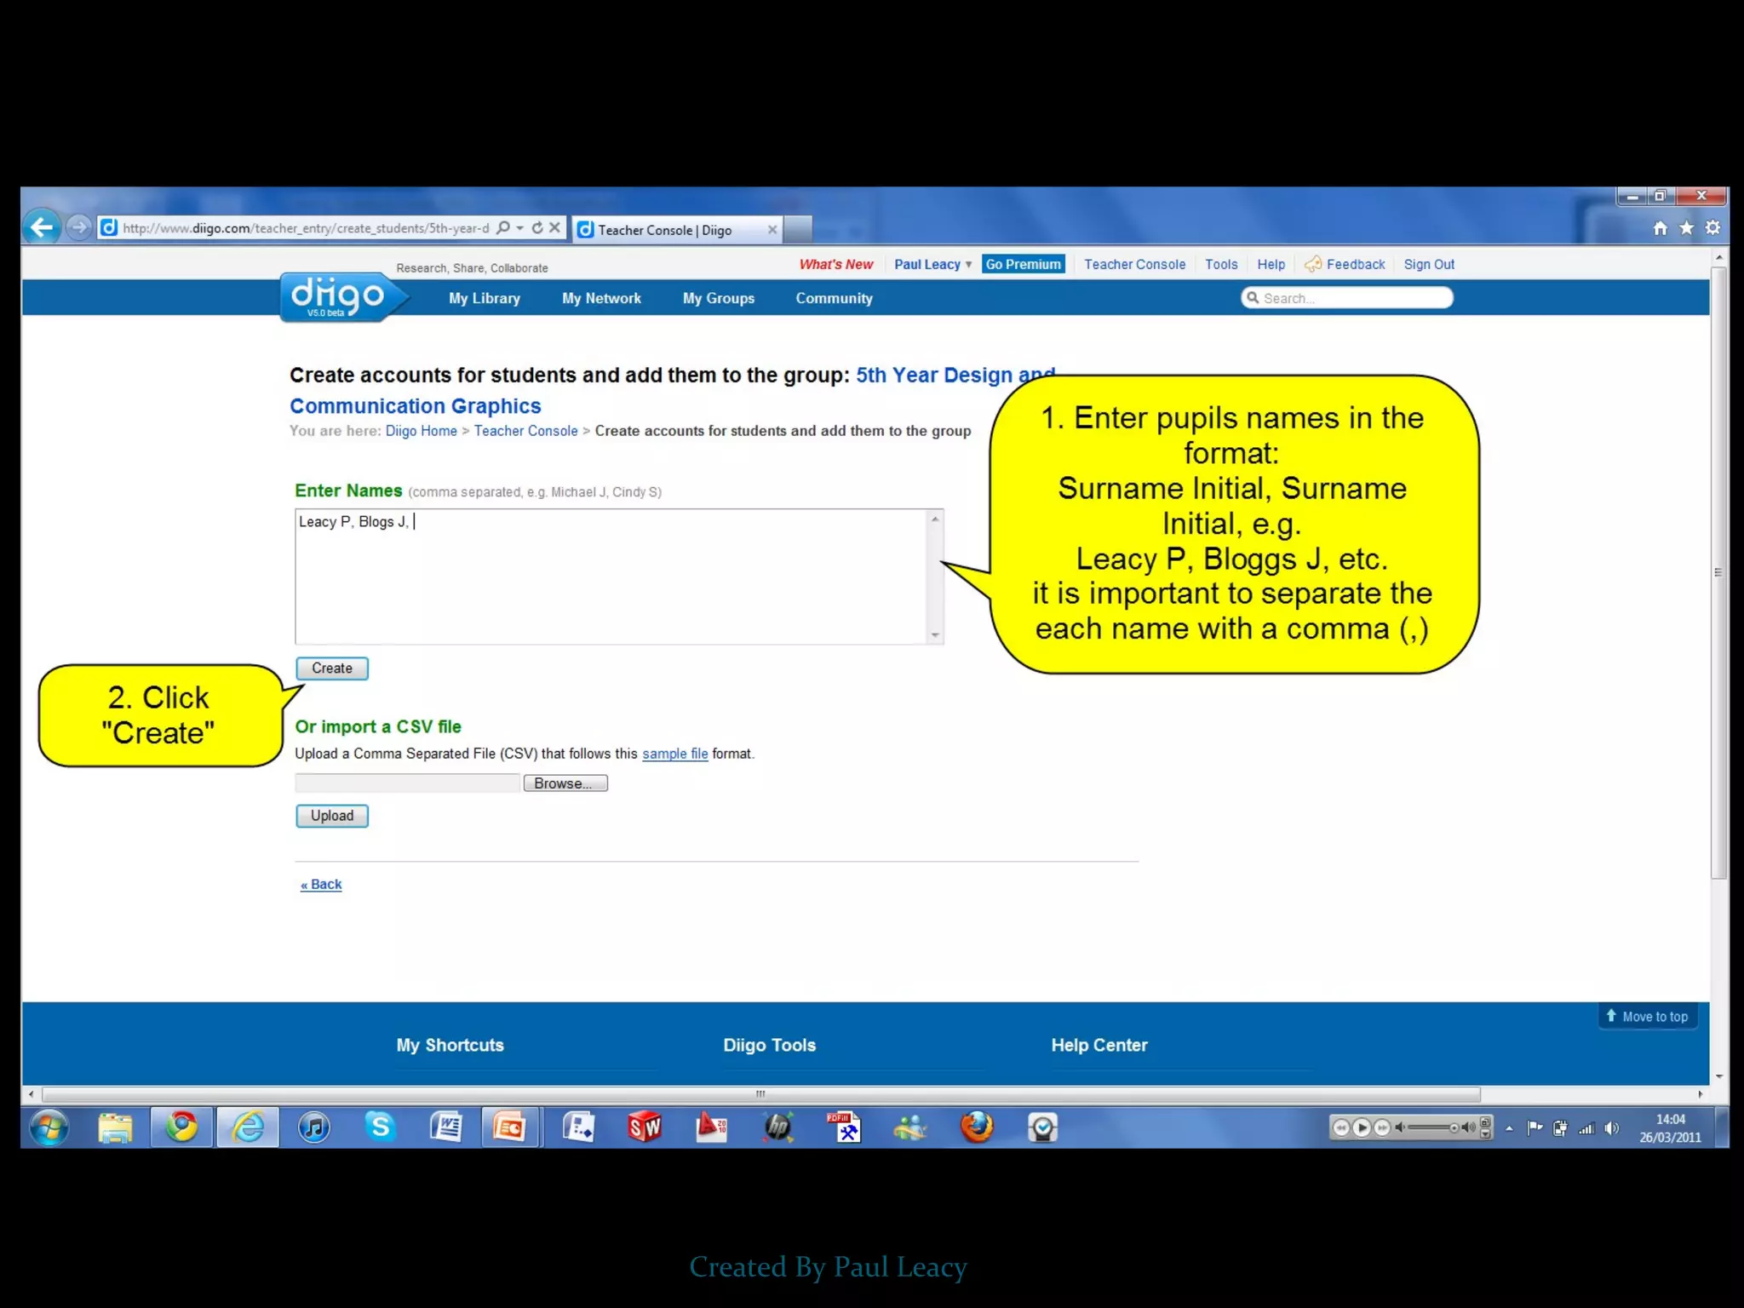Open AutoCAD from taskbar

point(711,1127)
